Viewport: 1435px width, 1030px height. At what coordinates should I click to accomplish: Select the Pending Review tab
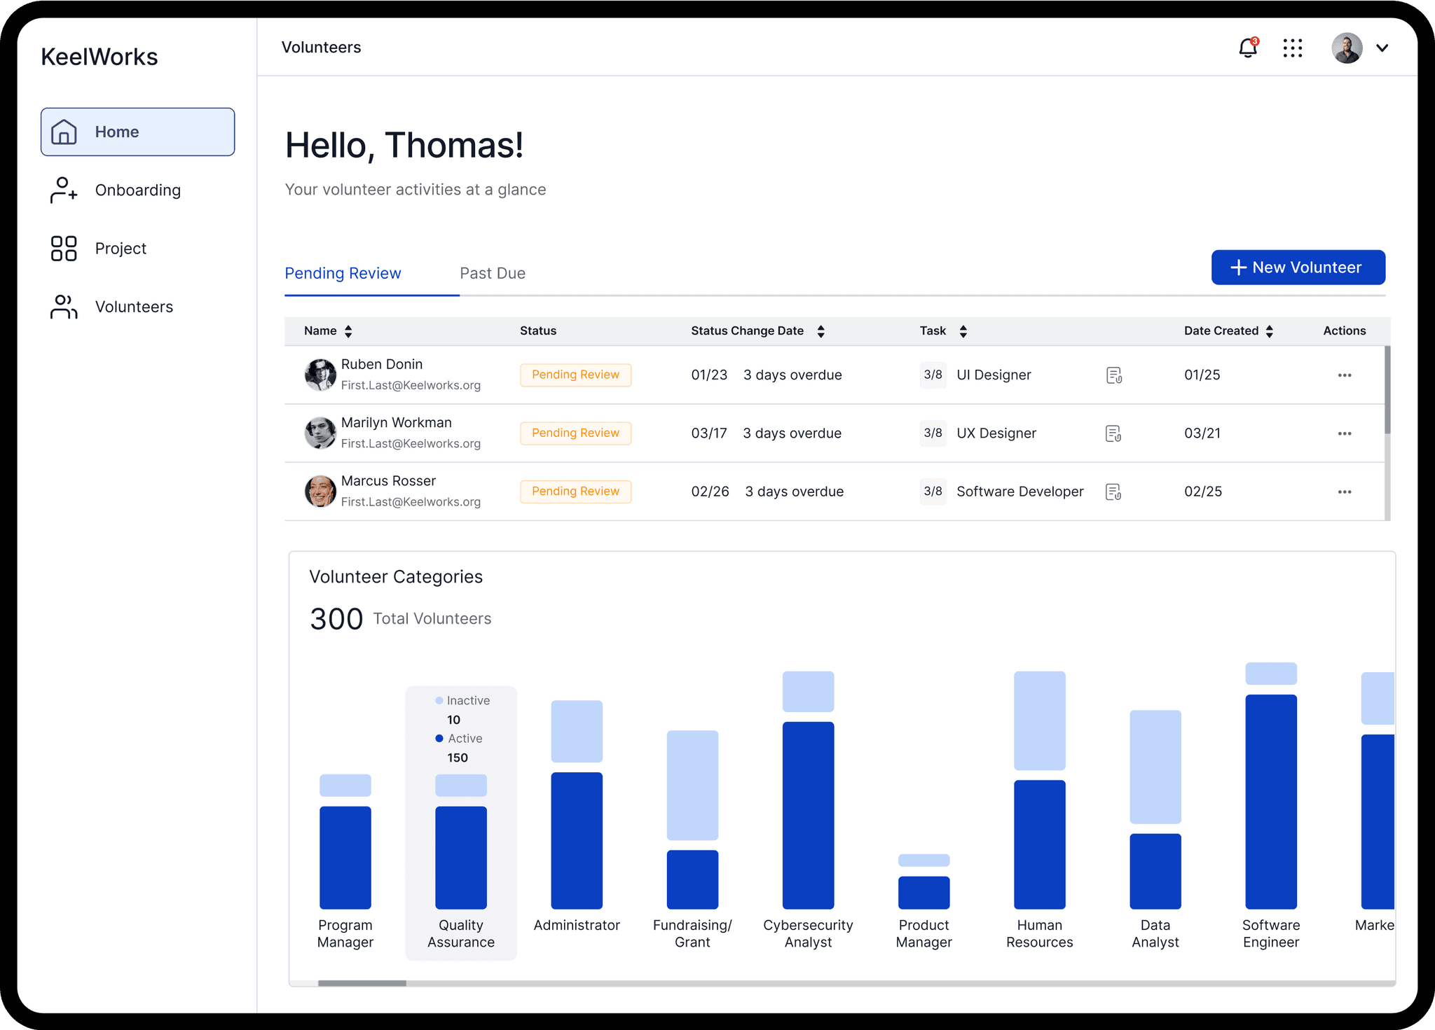click(x=343, y=273)
